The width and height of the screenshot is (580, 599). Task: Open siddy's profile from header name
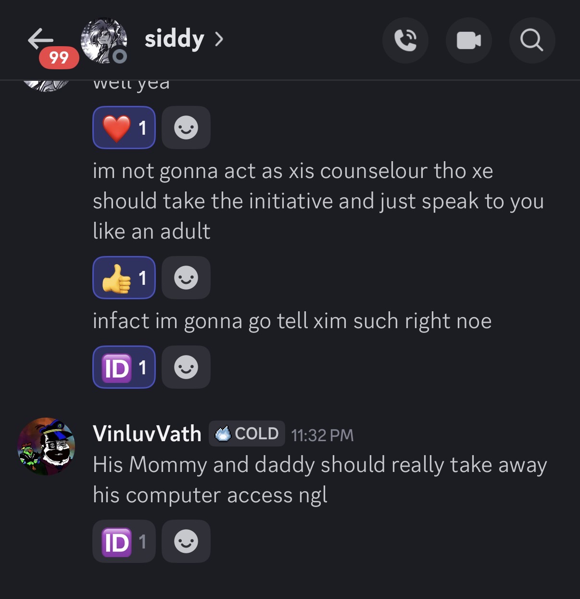click(175, 39)
